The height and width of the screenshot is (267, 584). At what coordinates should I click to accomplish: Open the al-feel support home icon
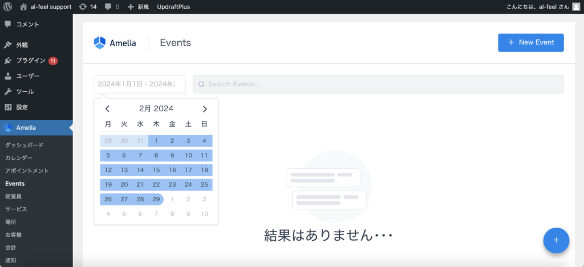[23, 7]
